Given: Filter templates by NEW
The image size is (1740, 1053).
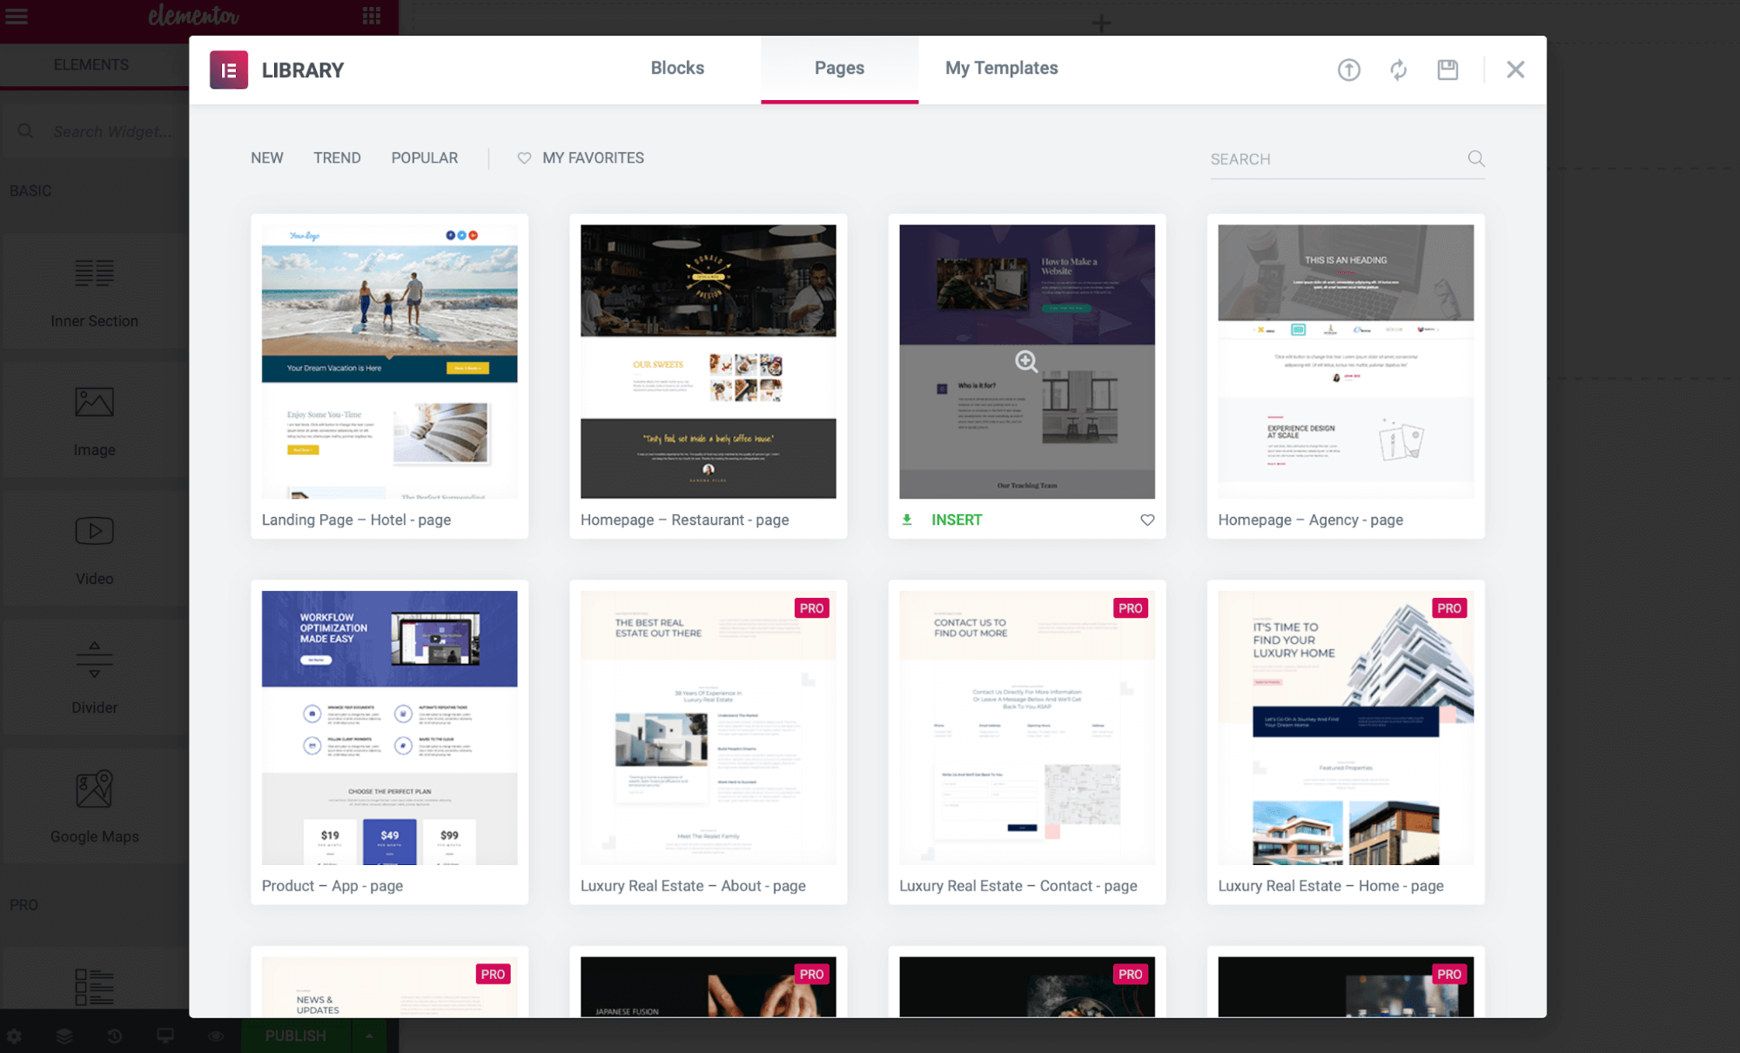Looking at the screenshot, I should (266, 158).
